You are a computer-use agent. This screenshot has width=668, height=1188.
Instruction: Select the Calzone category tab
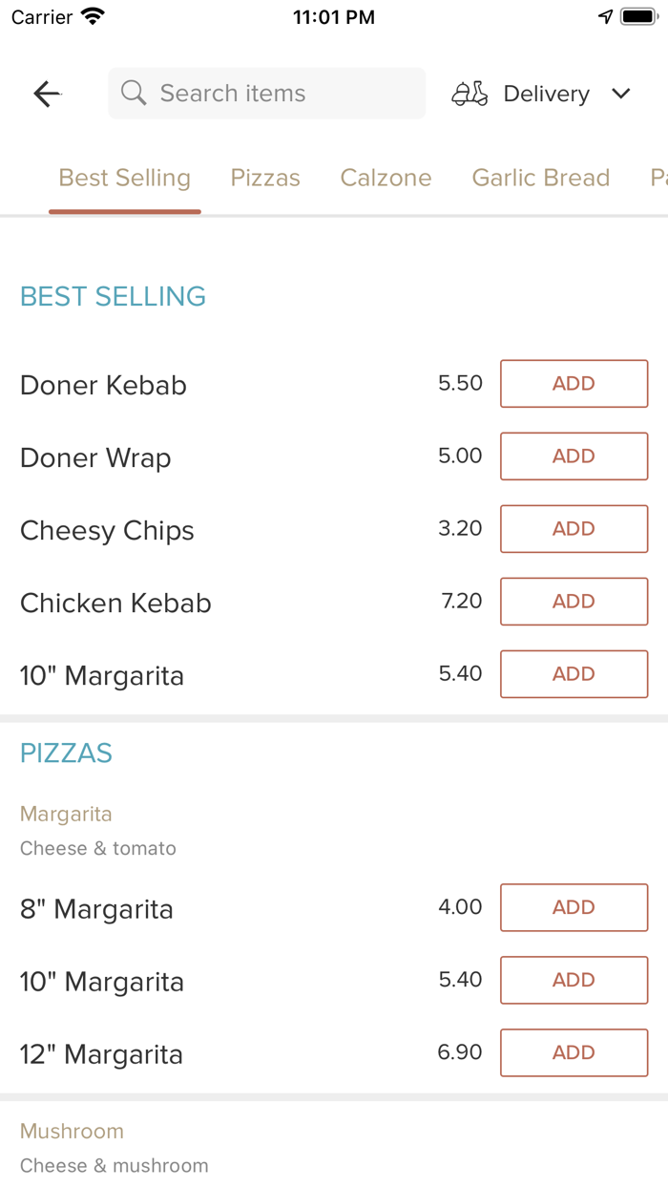click(x=386, y=177)
